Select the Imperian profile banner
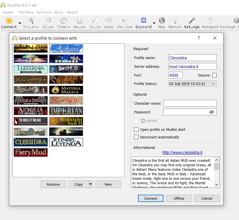Image resolution: width=239 pixels, height=220 pixels. tap(66, 111)
